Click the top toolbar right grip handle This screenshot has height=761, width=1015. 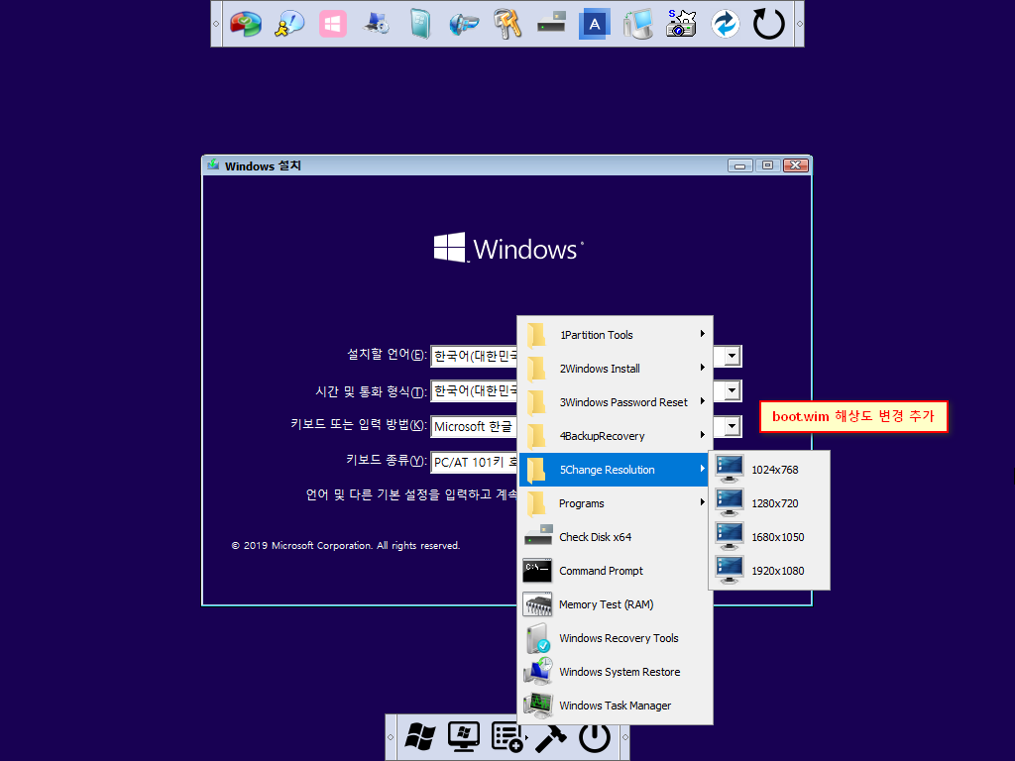tap(799, 24)
